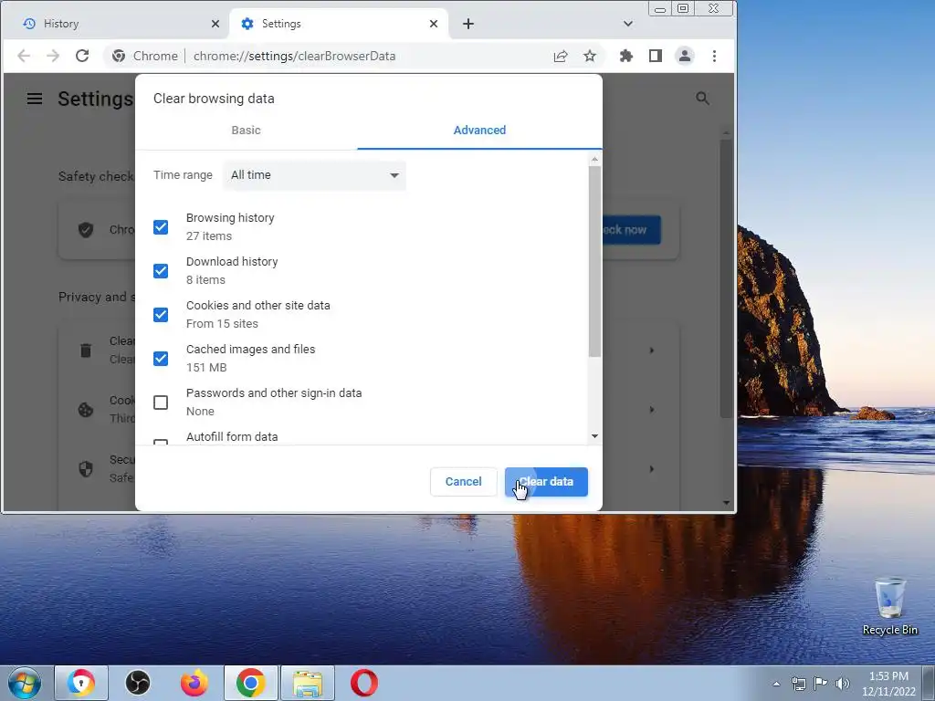Click the arrow on Clear browsing data row
Viewport: 935px width, 701px height.
(x=652, y=350)
